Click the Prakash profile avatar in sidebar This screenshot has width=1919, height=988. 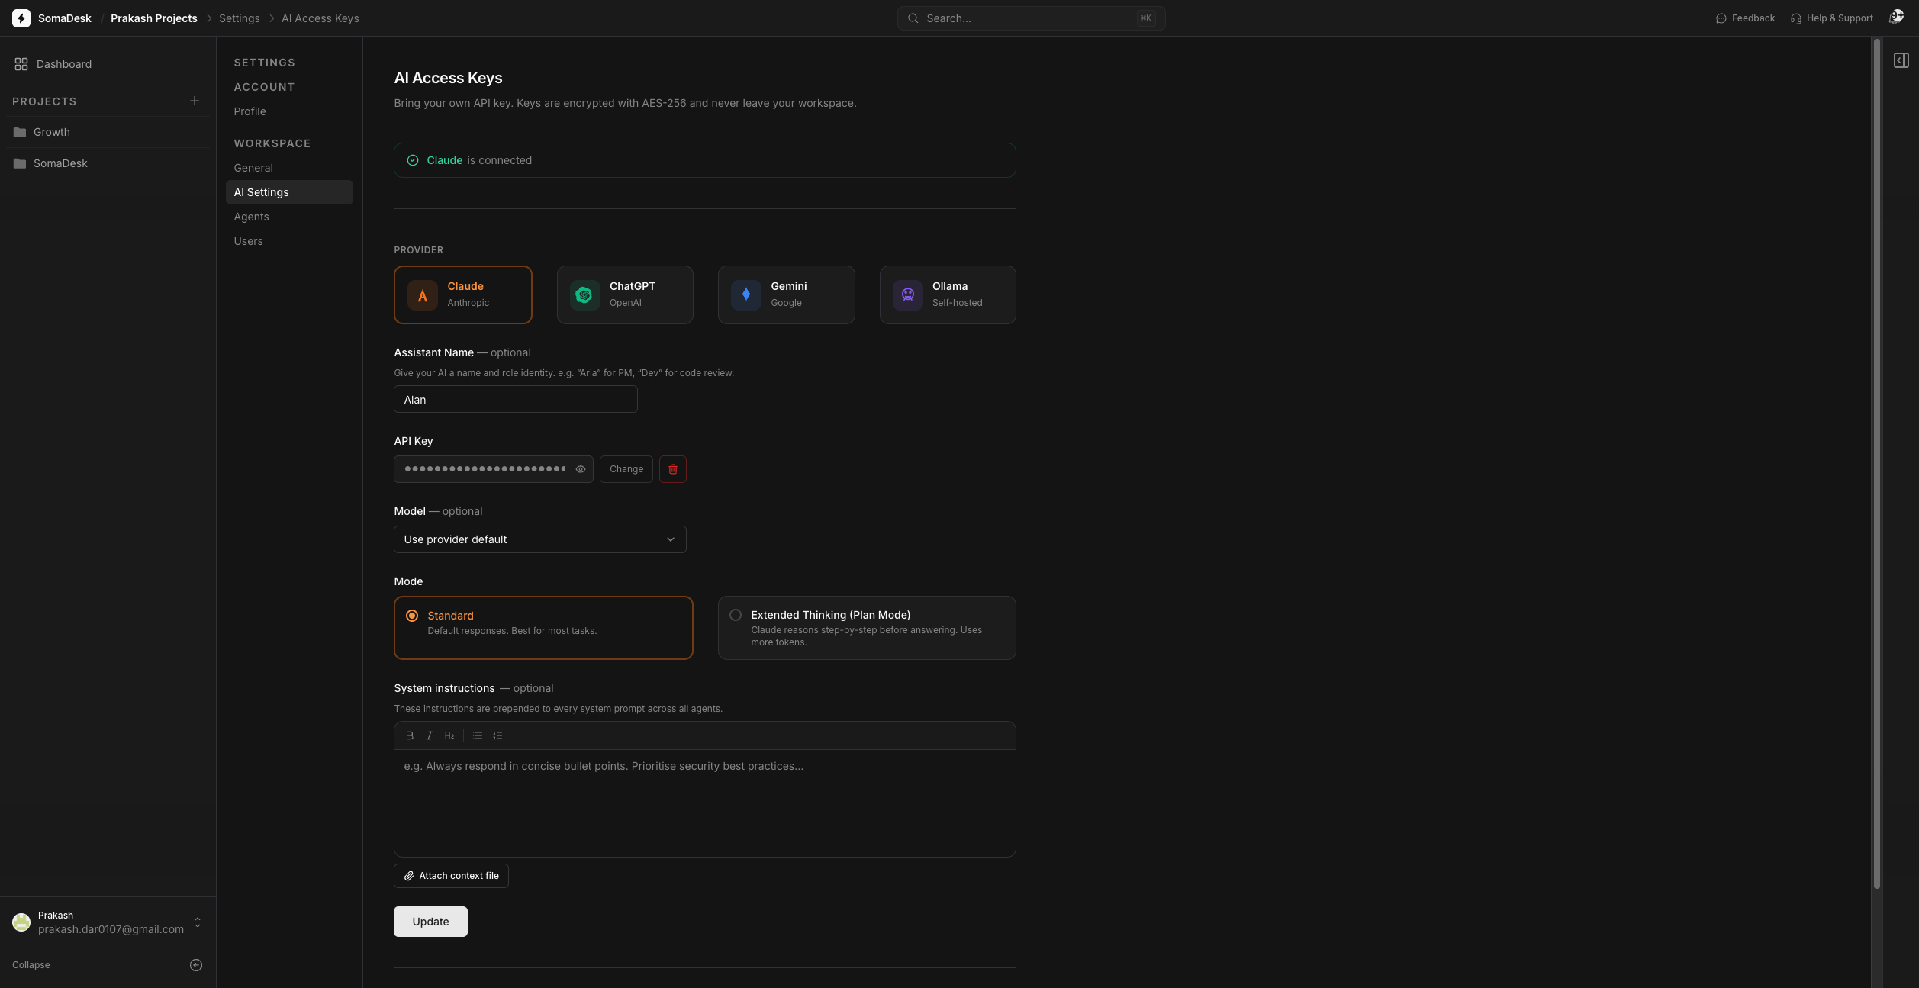pyautogui.click(x=21, y=922)
